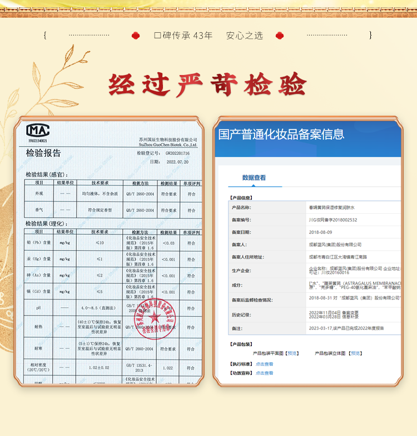Open 点击查看 link beside 功效宣称
Image resolution: width=417 pixels, height=436 pixels.
coord(264,373)
